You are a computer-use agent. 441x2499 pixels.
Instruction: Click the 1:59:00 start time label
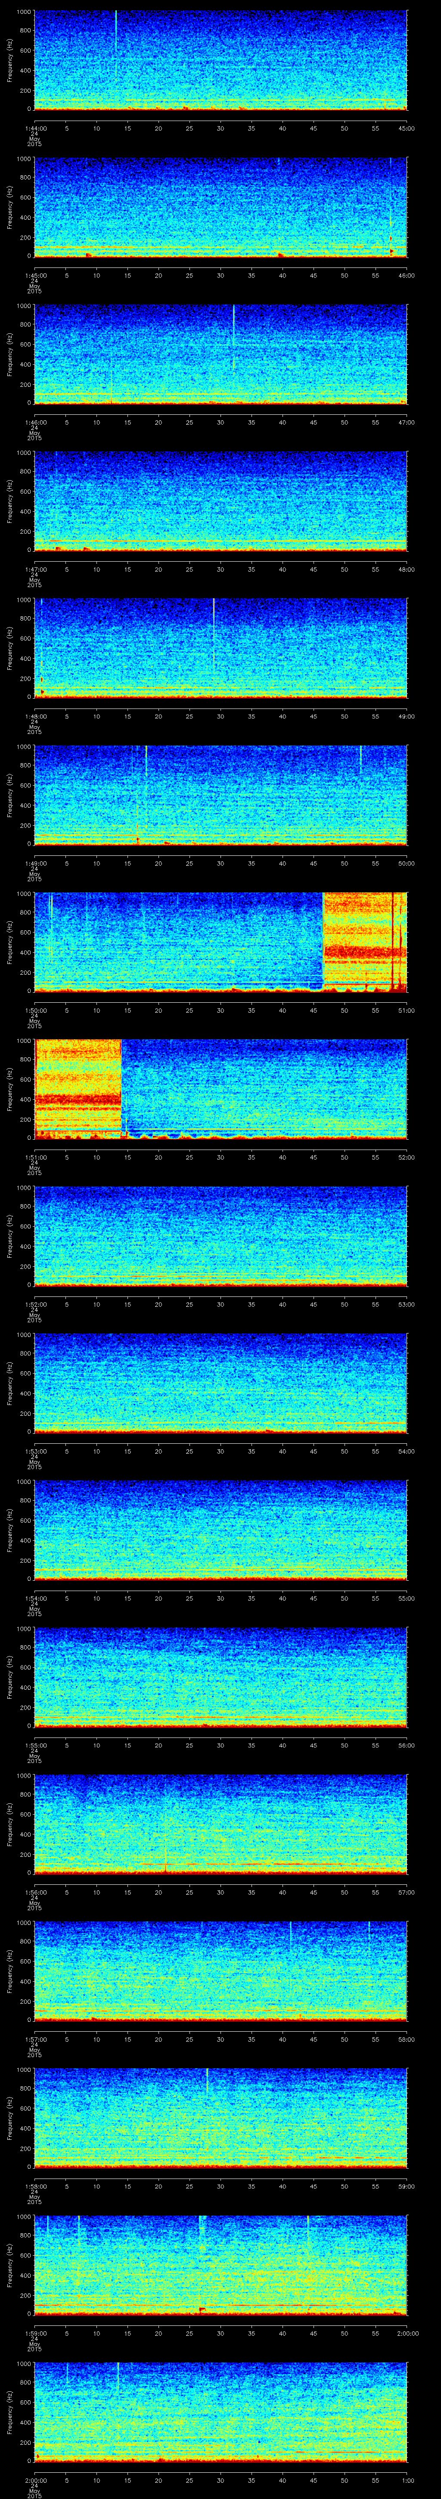point(35,2333)
